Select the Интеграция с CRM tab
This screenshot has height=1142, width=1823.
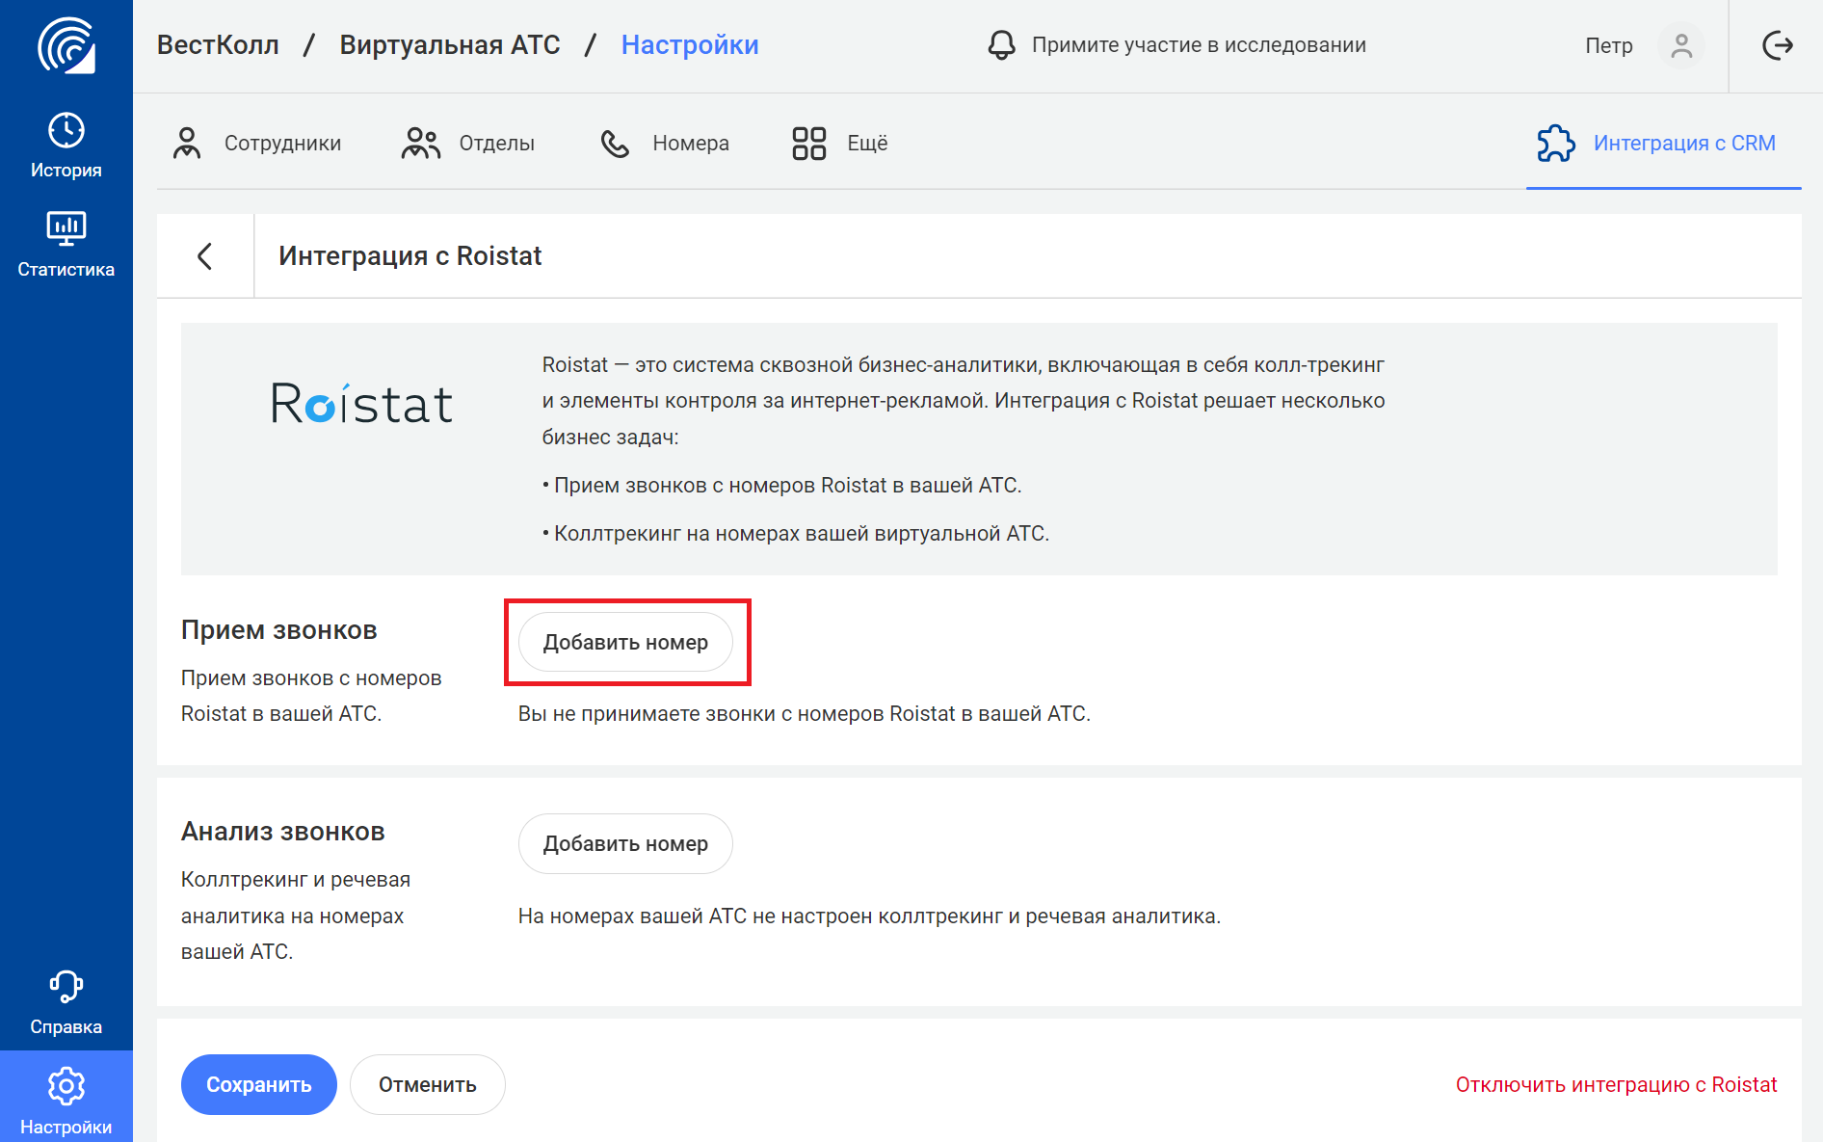pyautogui.click(x=1664, y=143)
